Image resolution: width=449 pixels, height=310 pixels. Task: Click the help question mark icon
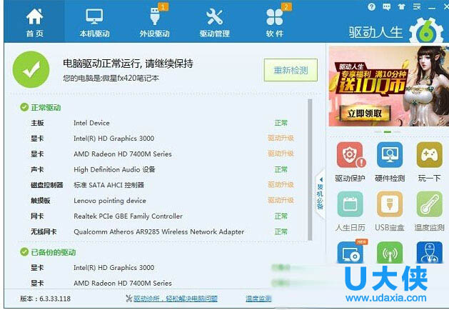pyautogui.click(x=370, y=6)
